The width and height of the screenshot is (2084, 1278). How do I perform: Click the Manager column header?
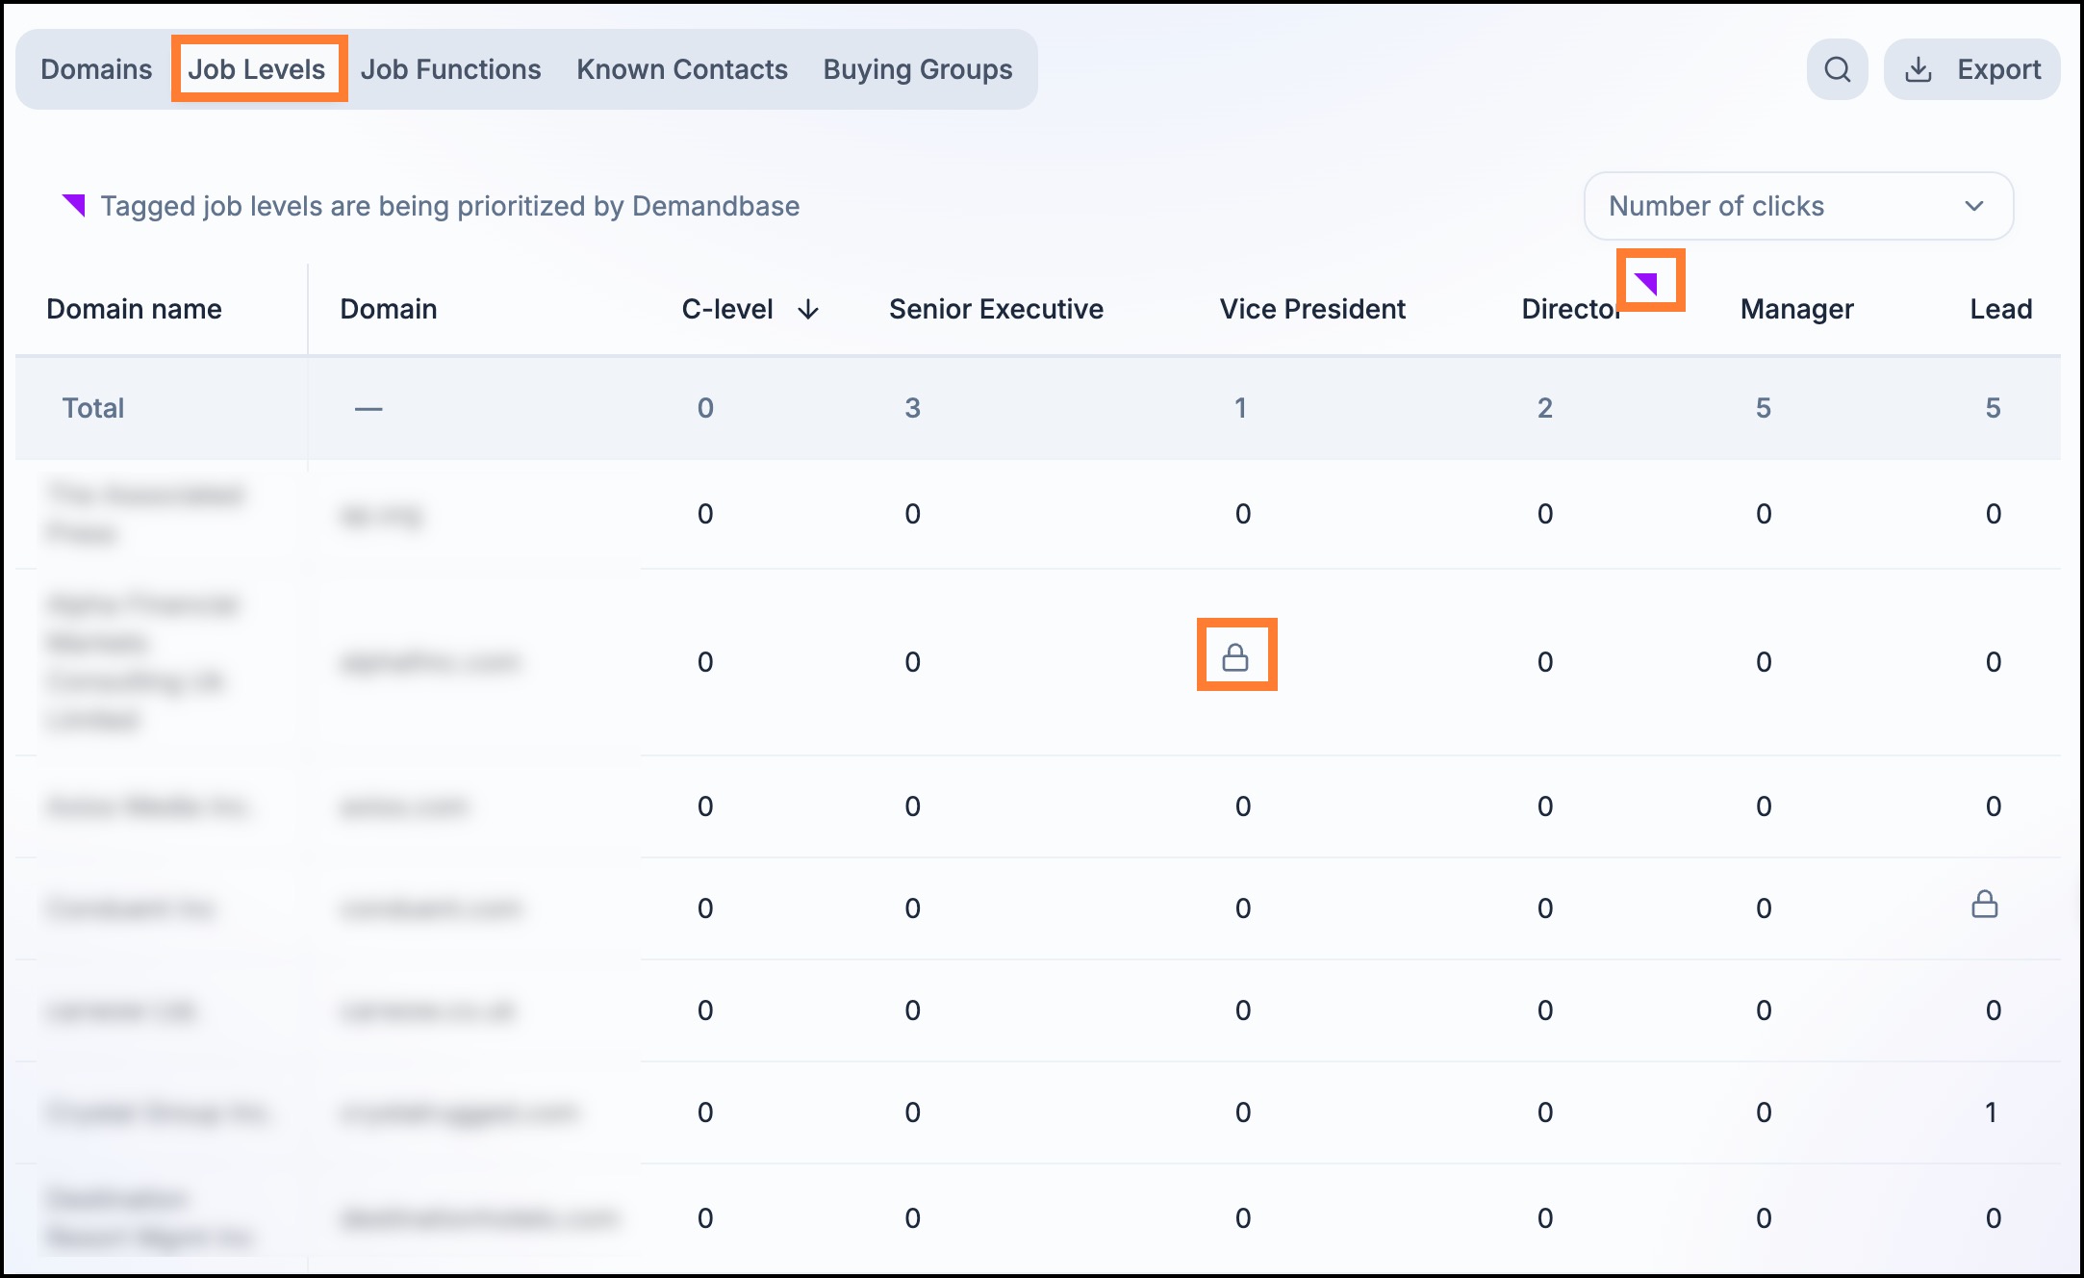coord(1796,309)
